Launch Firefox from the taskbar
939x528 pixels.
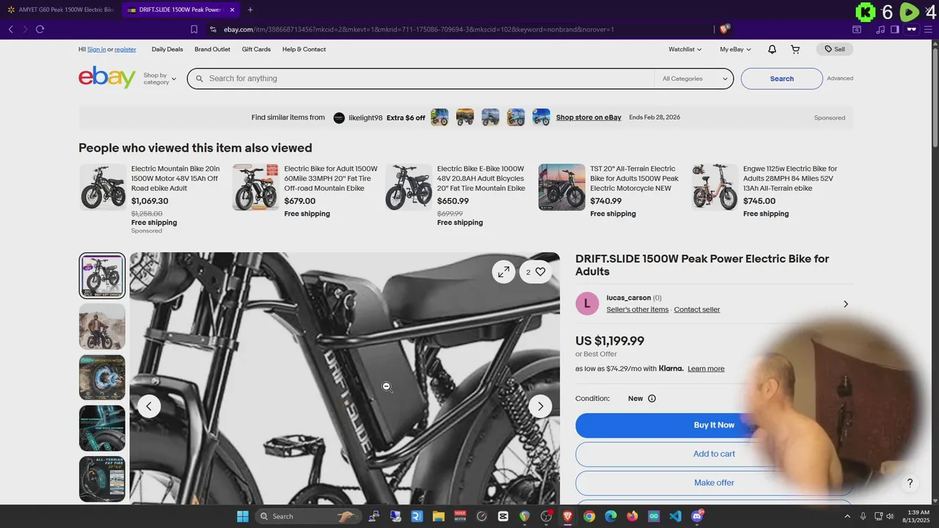pyautogui.click(x=632, y=516)
